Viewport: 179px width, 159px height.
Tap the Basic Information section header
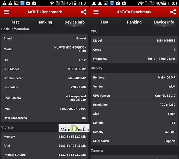pyautogui.click(x=15, y=29)
